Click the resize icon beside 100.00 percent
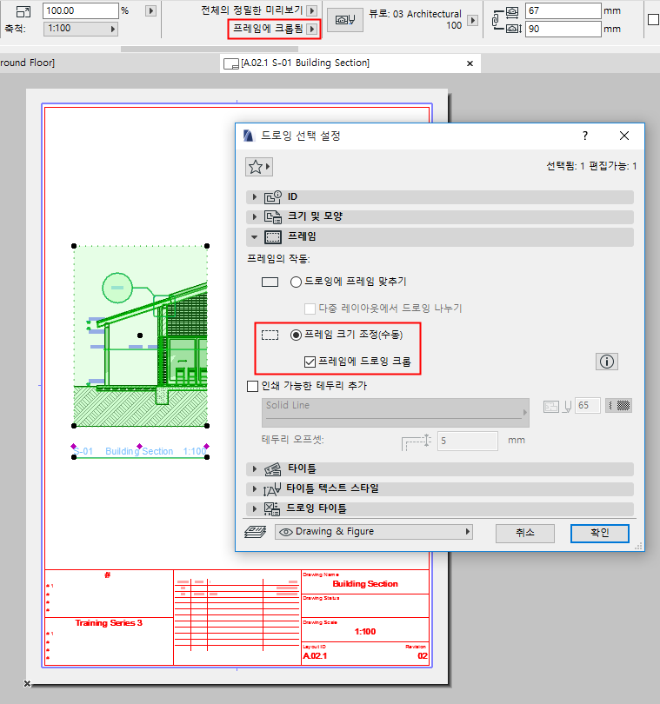This screenshot has height=704, width=660. (x=23, y=11)
